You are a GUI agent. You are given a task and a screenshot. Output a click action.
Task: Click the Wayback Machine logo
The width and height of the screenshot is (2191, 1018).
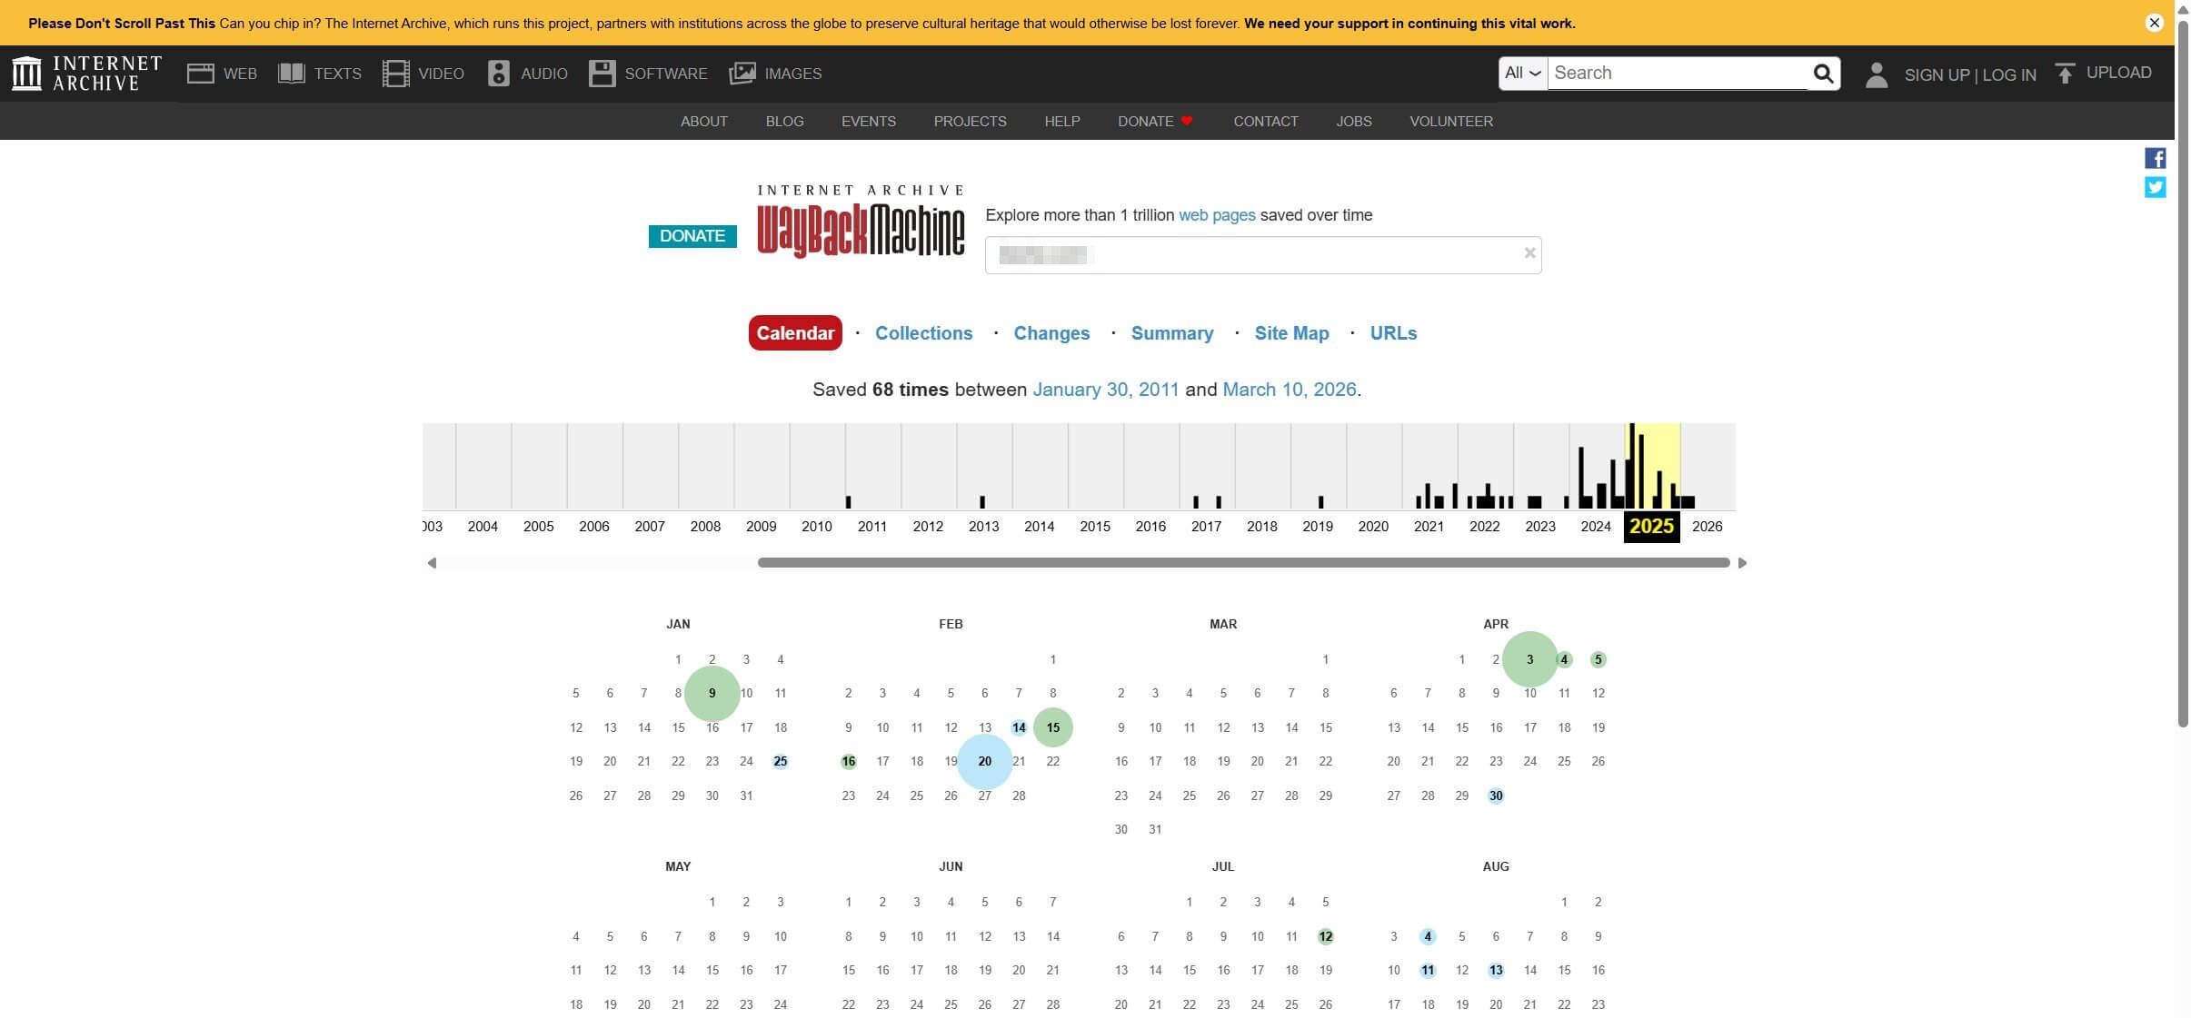(x=861, y=222)
